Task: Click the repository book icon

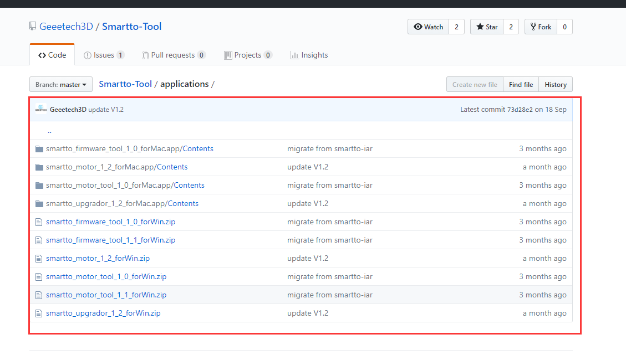Action: (x=33, y=27)
